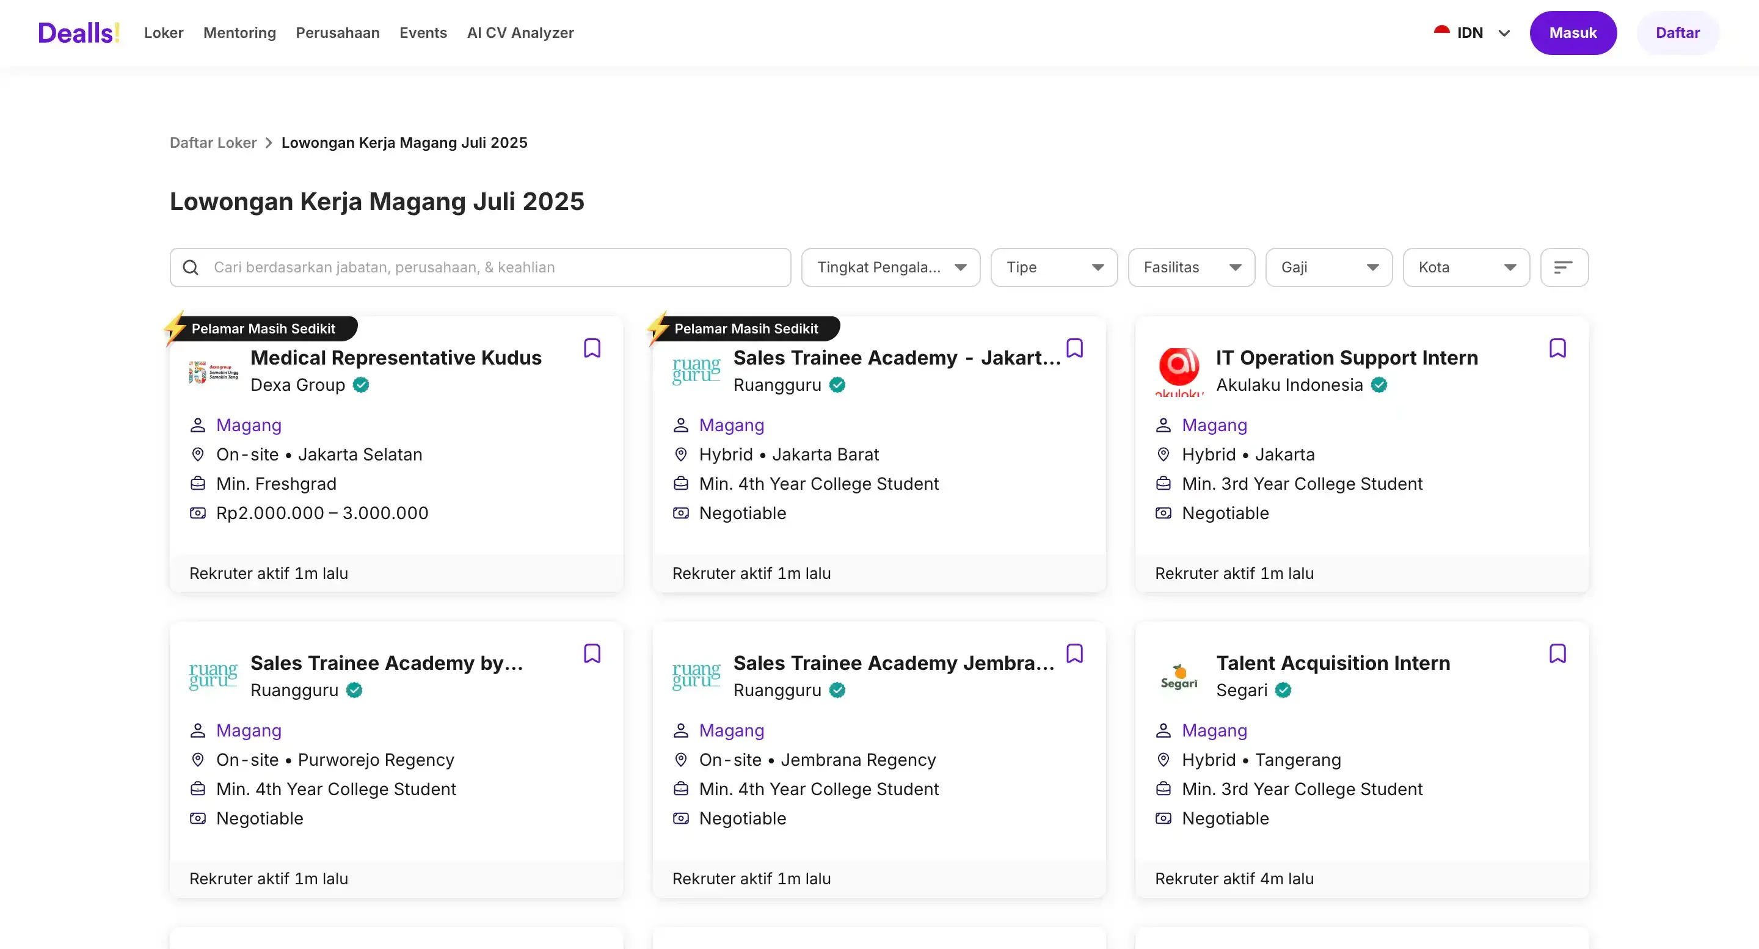Click Dexa Group company name

tap(297, 385)
